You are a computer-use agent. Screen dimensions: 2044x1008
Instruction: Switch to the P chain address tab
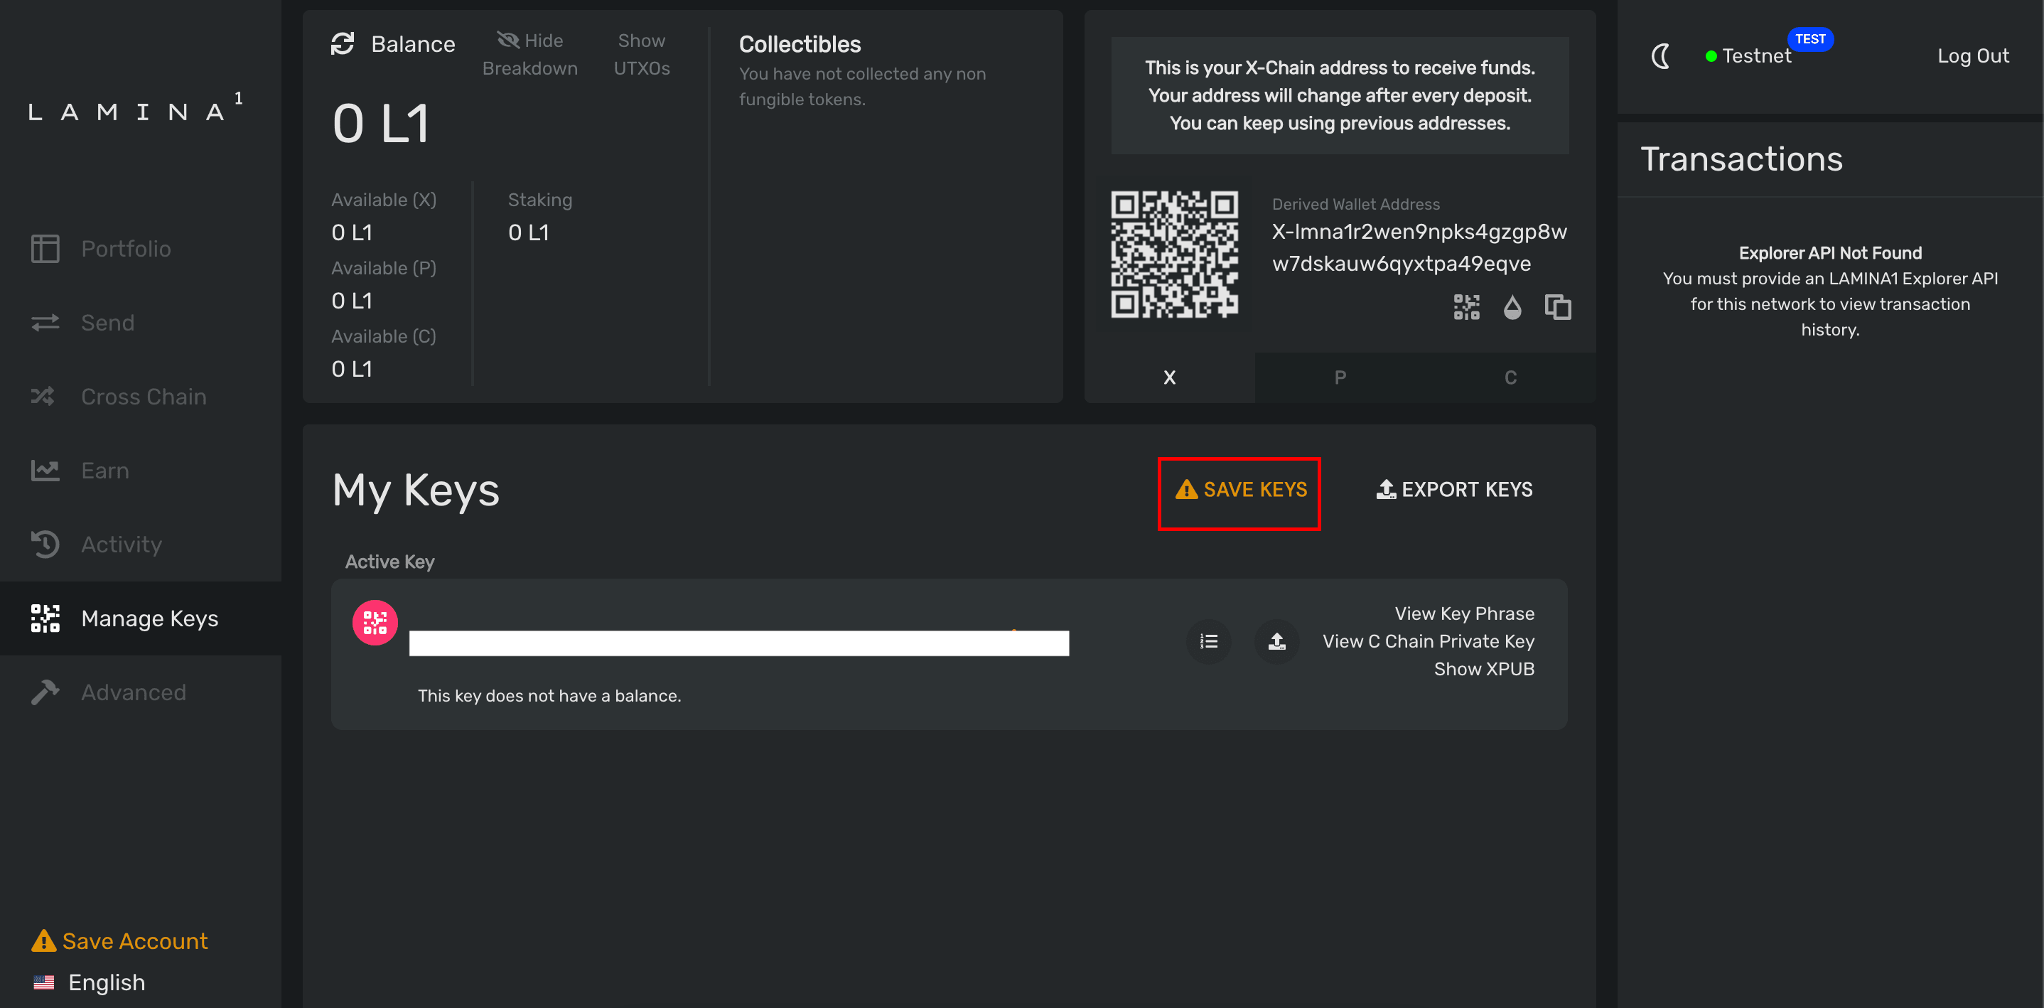click(x=1340, y=377)
